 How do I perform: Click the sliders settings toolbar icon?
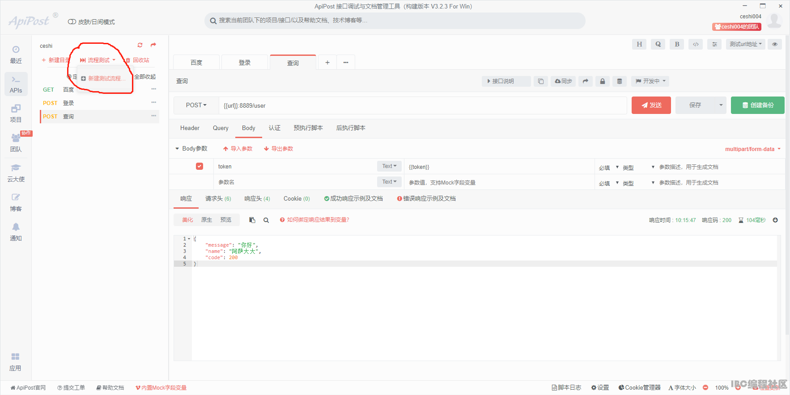pos(714,44)
